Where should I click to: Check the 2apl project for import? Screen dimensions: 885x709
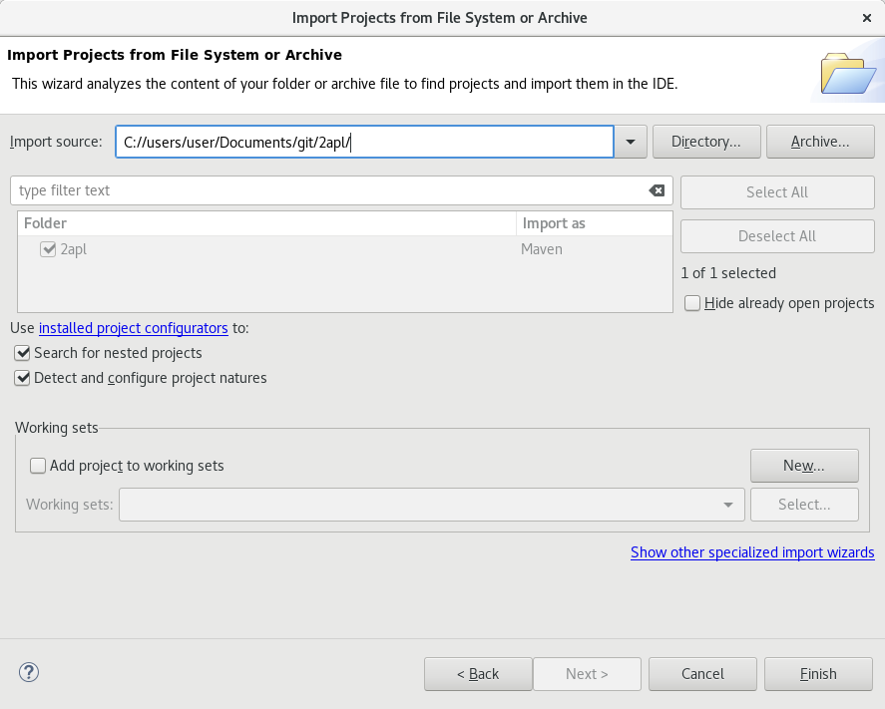[49, 249]
